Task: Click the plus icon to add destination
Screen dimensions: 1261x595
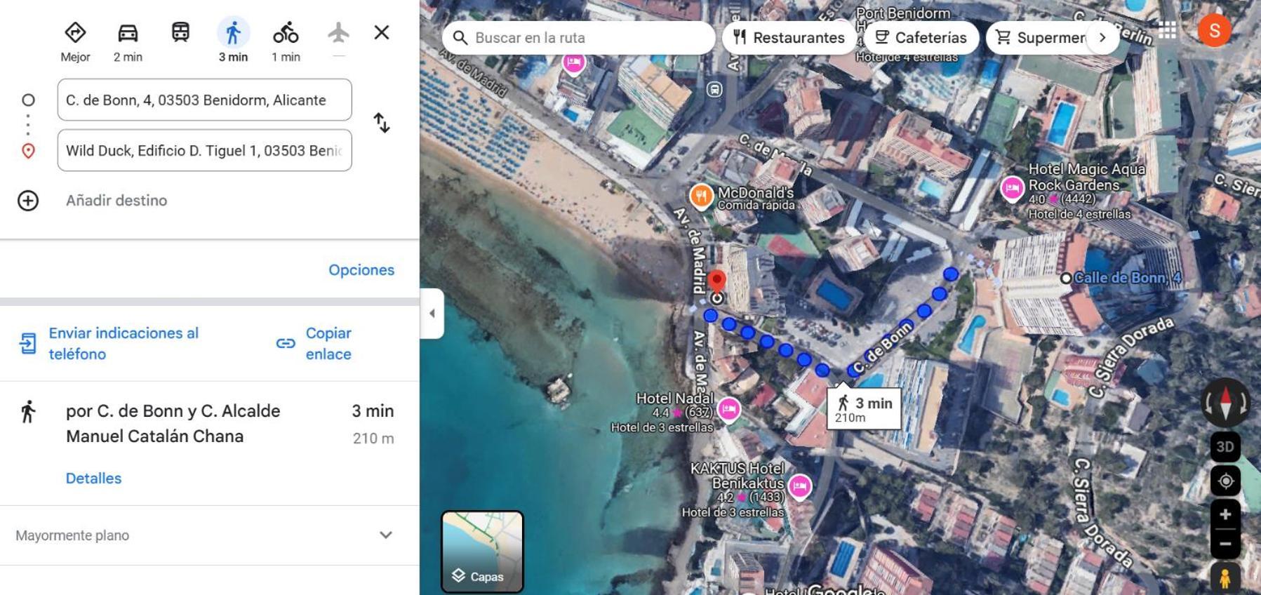Action: [x=28, y=201]
